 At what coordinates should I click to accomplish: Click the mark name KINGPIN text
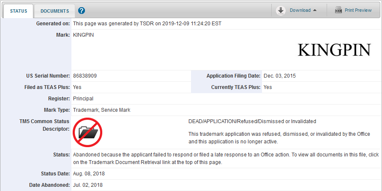(83, 35)
